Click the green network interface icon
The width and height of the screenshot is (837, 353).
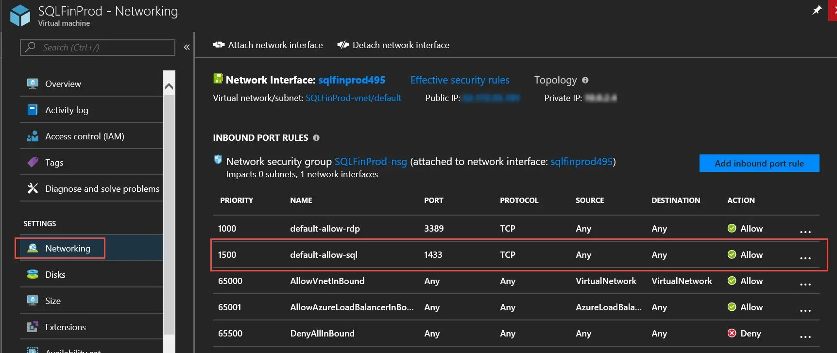click(218, 79)
